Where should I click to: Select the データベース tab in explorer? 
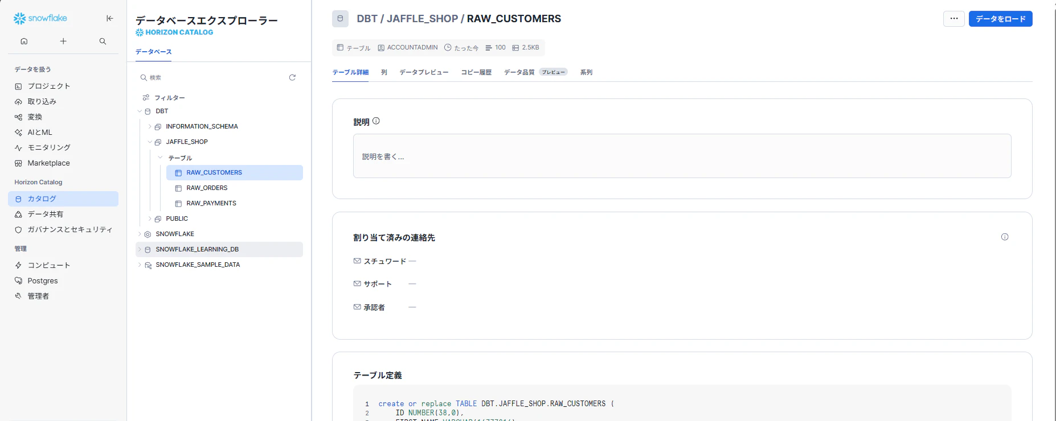pyautogui.click(x=153, y=52)
